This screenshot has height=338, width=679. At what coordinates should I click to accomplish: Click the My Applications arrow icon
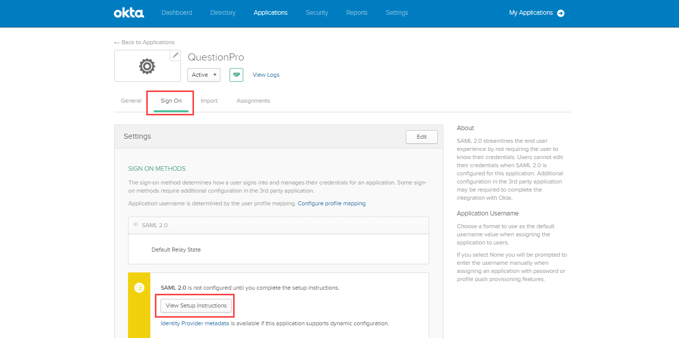coord(561,13)
